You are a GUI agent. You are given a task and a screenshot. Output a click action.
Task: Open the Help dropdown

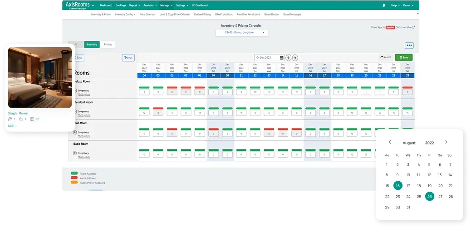(395, 5)
